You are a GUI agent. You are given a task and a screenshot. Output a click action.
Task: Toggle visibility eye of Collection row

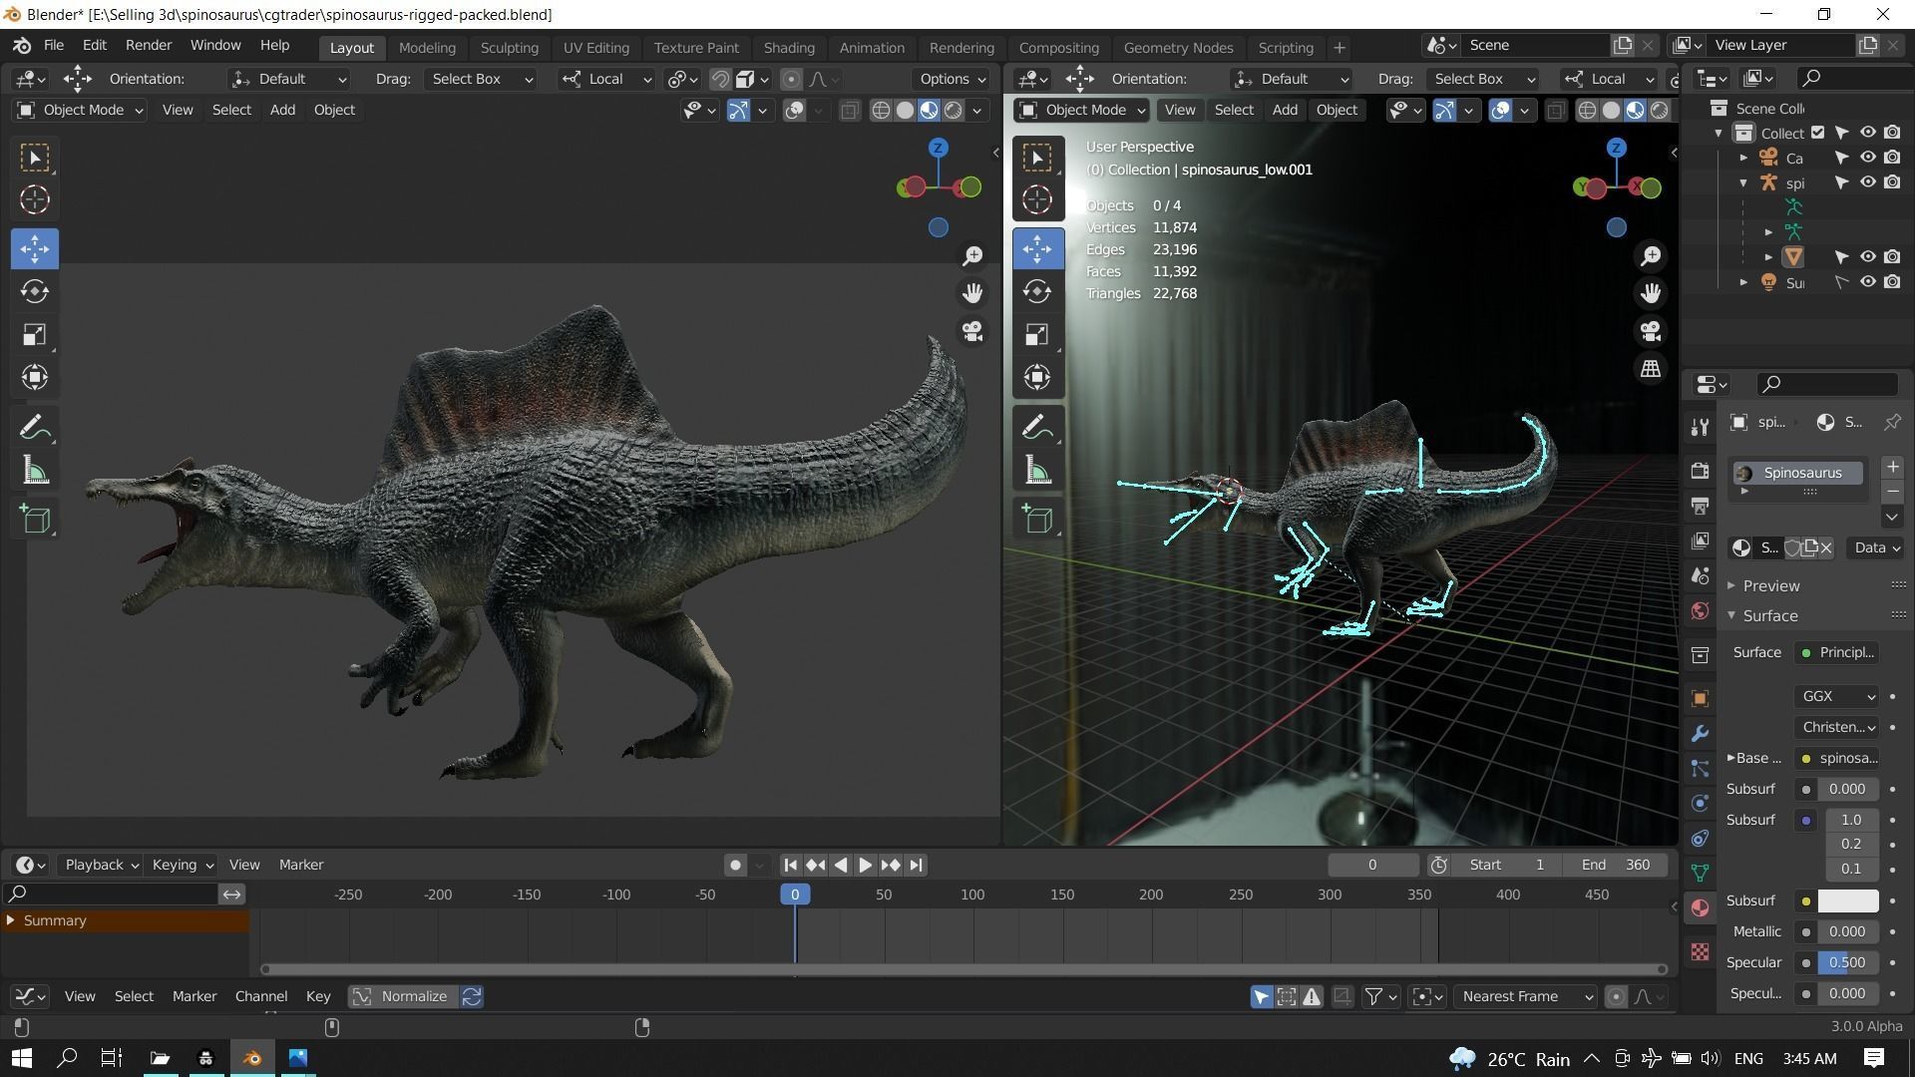coord(1867,133)
